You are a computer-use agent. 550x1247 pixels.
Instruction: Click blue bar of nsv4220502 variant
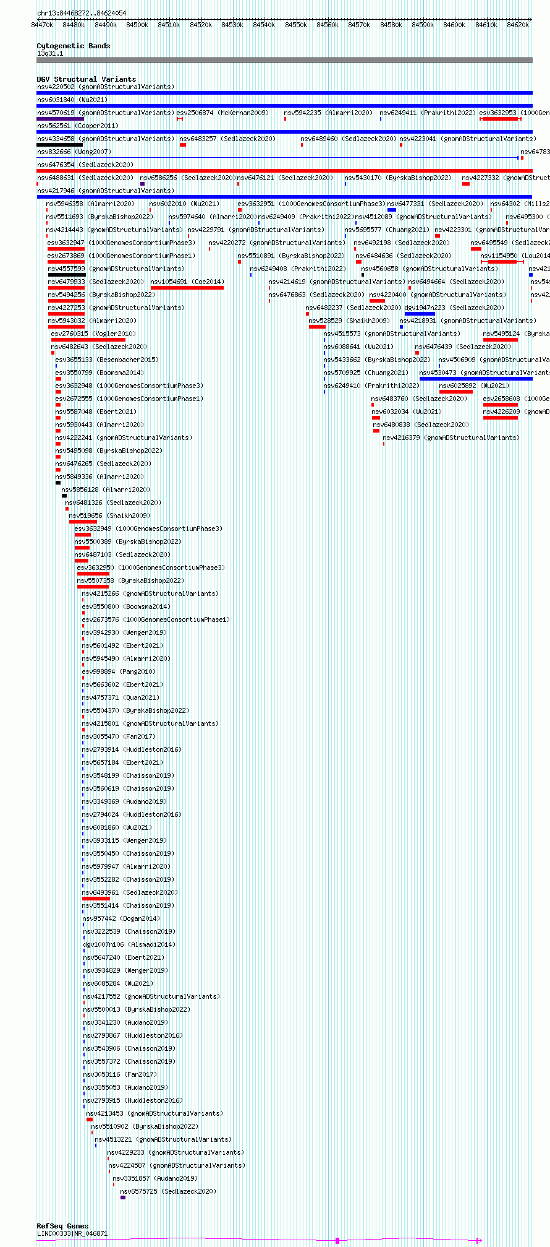pyautogui.click(x=284, y=93)
